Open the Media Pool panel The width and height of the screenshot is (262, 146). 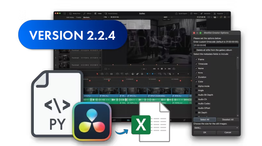(x=75, y=14)
